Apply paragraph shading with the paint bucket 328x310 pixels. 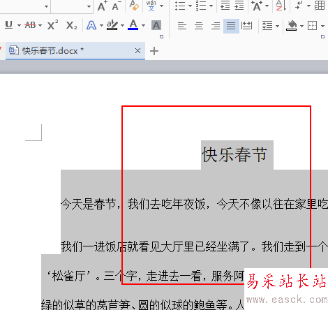[292, 26]
